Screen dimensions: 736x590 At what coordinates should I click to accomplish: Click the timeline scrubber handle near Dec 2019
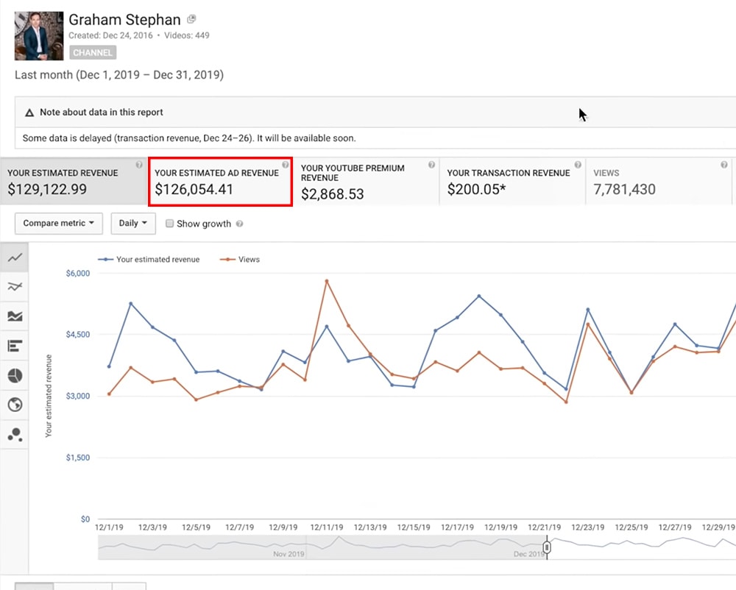[x=547, y=547]
